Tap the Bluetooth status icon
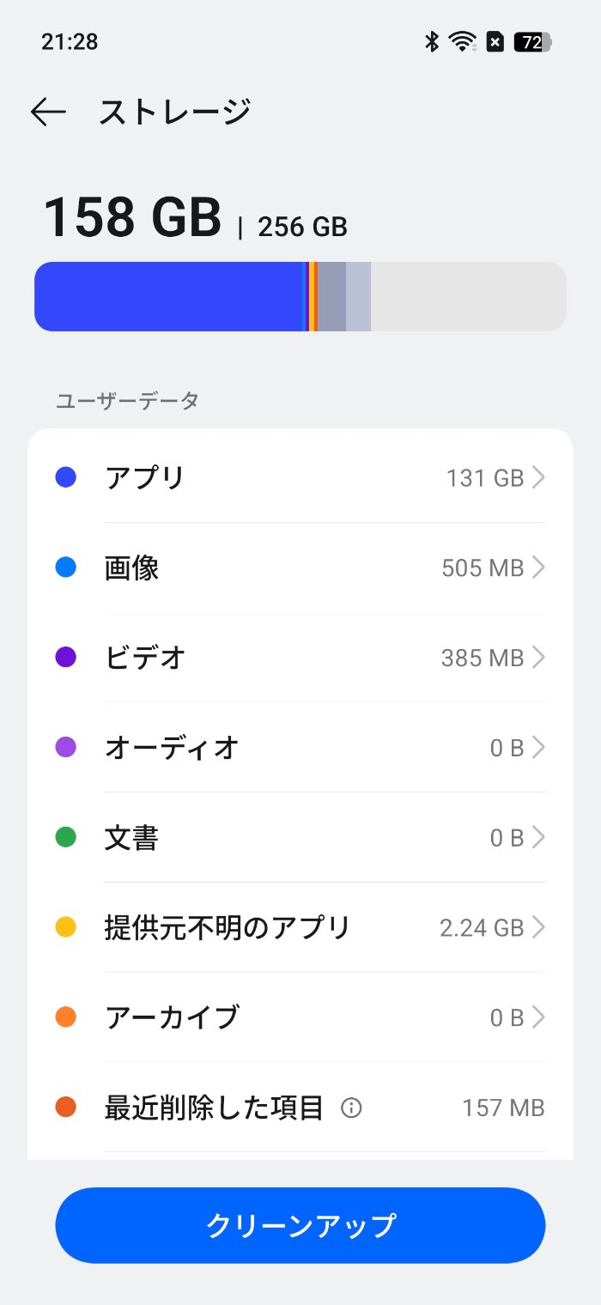 tap(432, 41)
